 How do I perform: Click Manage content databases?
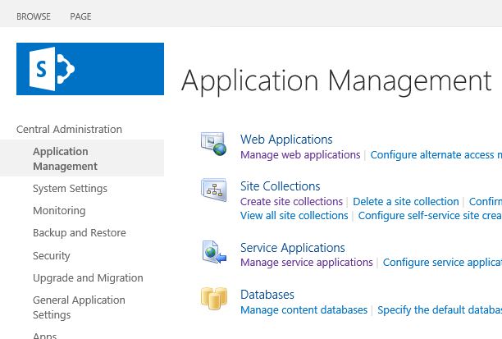pyautogui.click(x=303, y=309)
